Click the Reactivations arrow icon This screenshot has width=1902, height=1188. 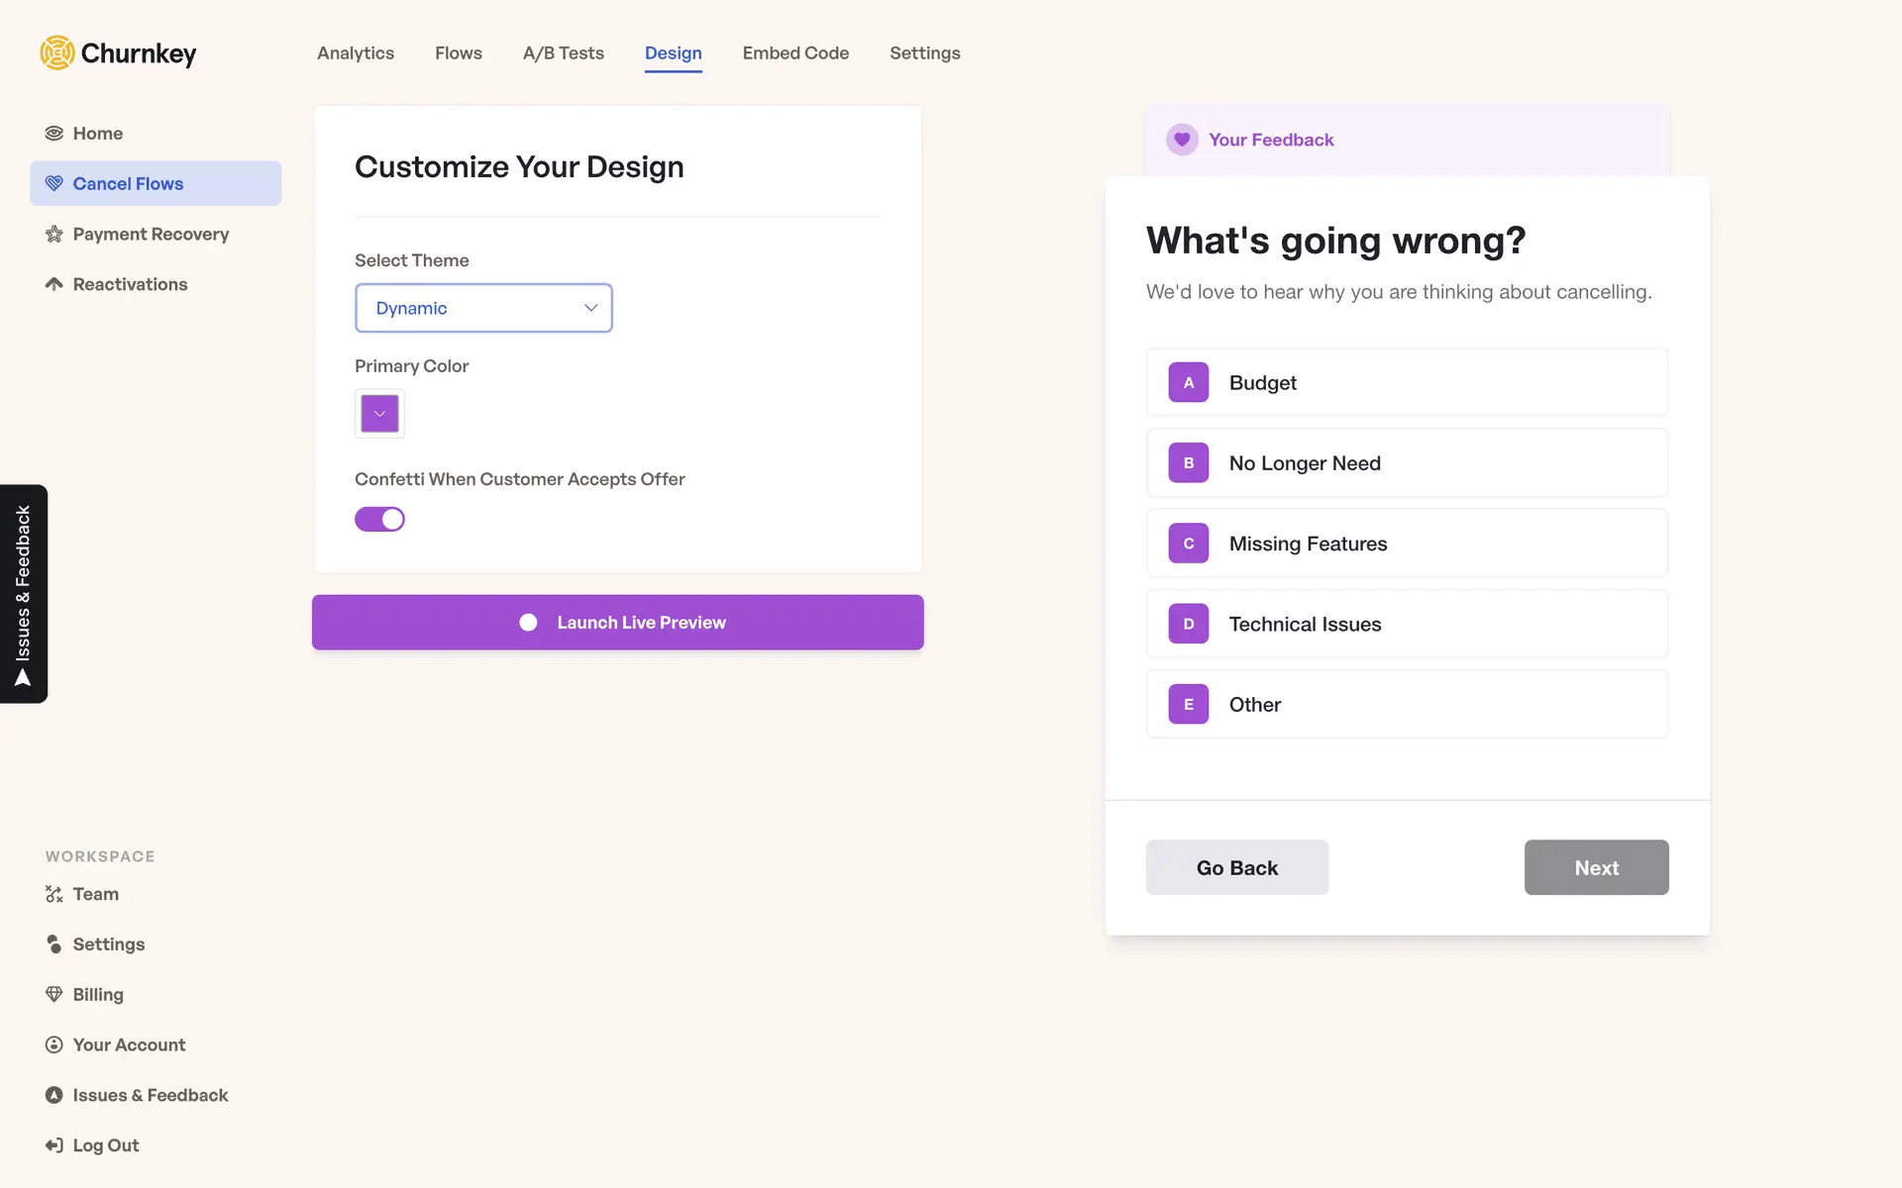[54, 284]
